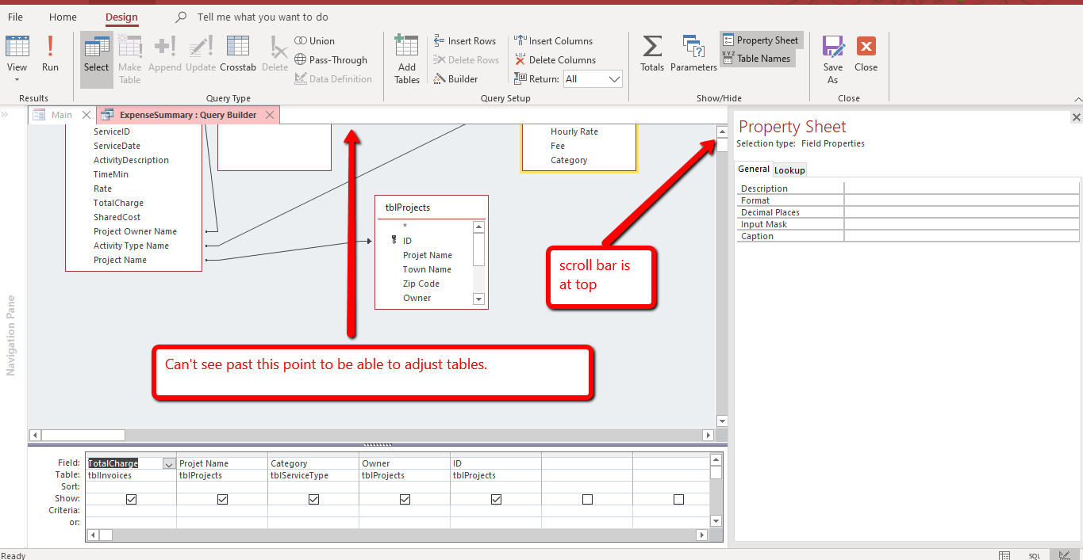Click Delete Rows in Query Setup
The image size is (1083, 560).
pos(467,60)
